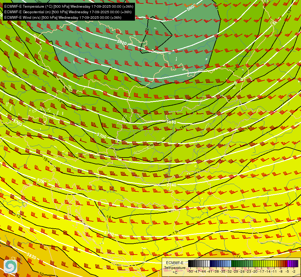Click the 5740 geopotential contour label
Viewport: 301px width, 277px height.
tap(171, 185)
